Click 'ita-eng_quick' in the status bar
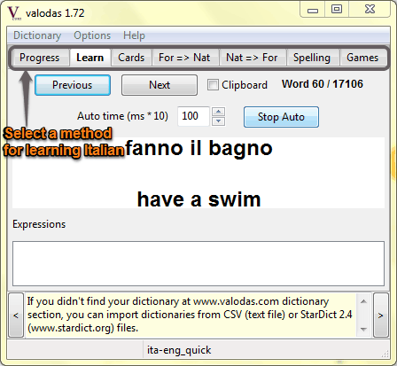Screen dimensions: 397x366 (x=179, y=350)
